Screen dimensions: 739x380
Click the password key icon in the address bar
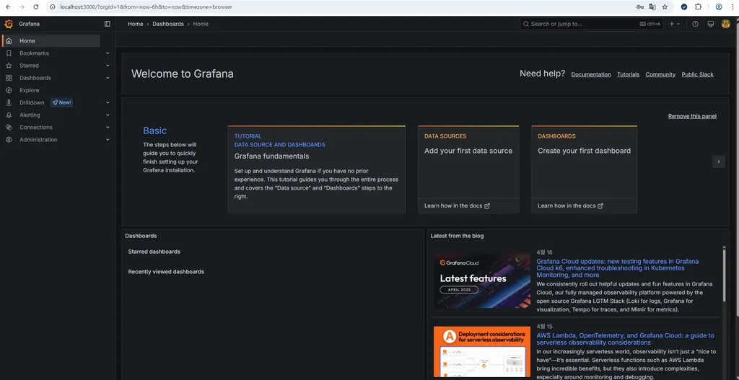pos(640,7)
